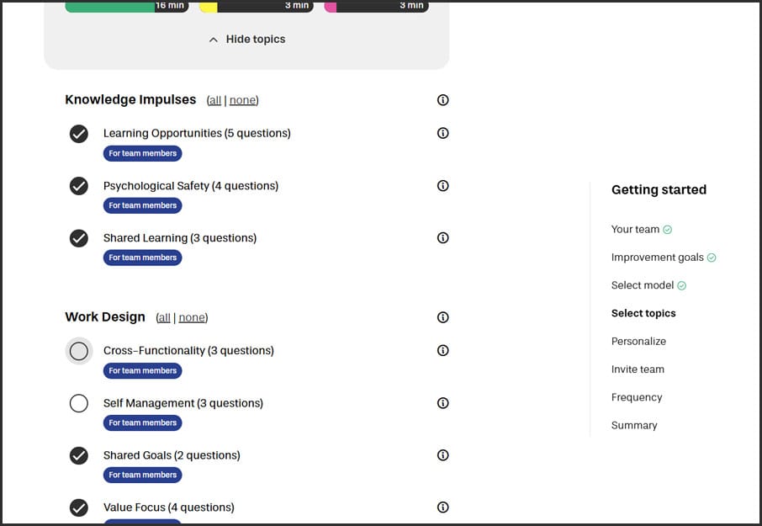Select all Knowledge Impulses topics via 'all'
Screen dimensions: 762x526
tap(214, 101)
